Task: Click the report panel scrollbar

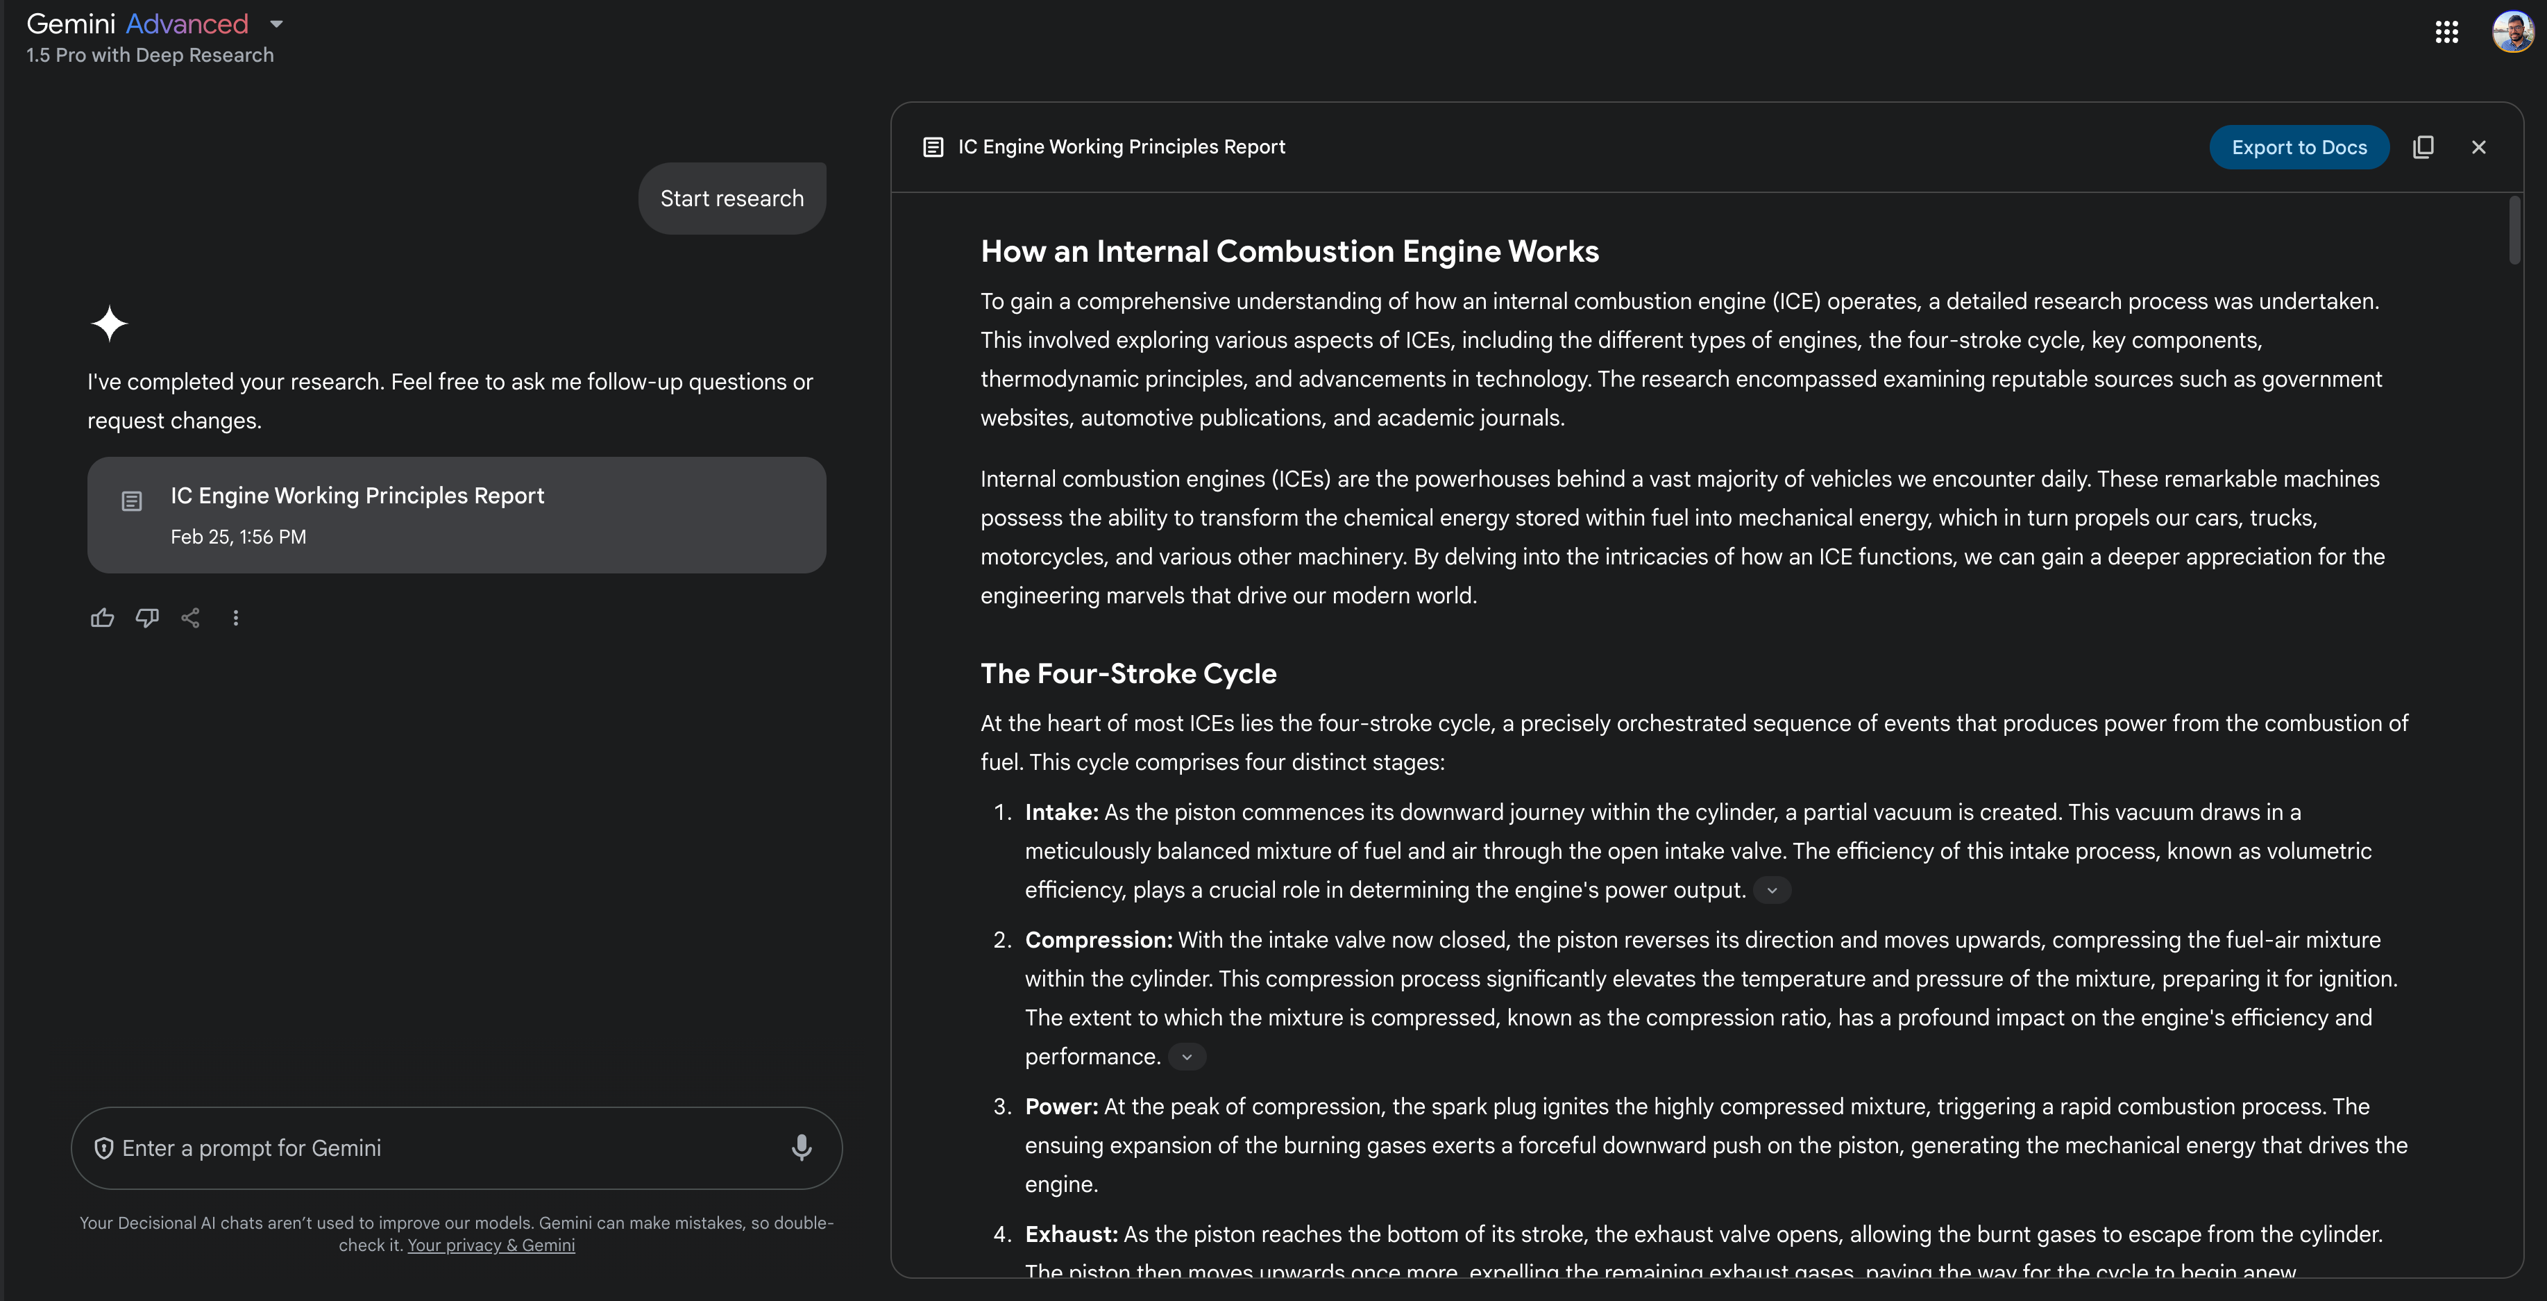Action: click(x=2514, y=230)
